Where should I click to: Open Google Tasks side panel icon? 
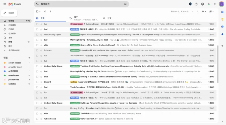[222, 26]
